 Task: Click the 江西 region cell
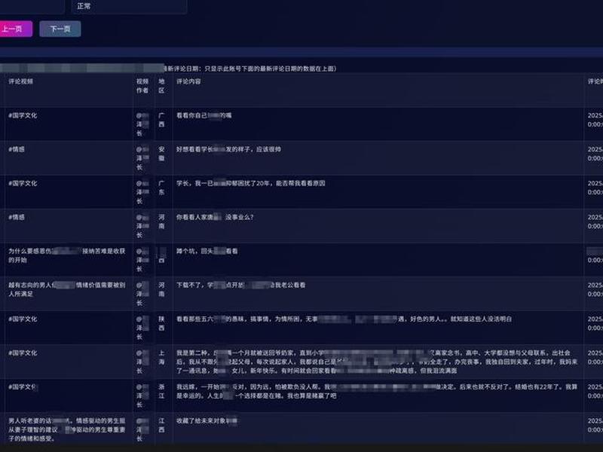point(161,425)
